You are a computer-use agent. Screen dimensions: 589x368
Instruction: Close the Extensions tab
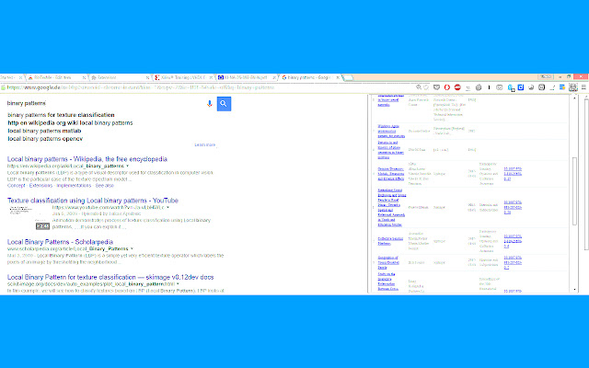point(147,77)
